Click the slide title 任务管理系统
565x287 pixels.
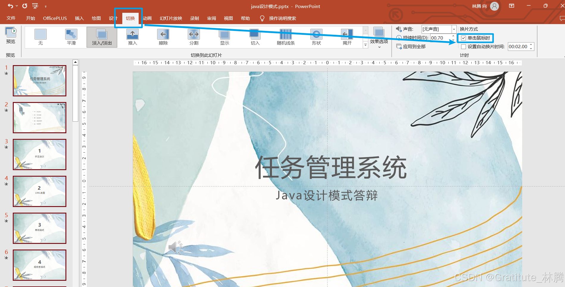[331, 167]
